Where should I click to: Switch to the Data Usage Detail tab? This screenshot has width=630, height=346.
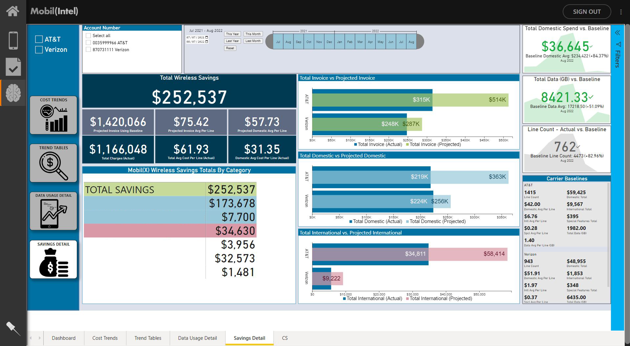point(198,338)
